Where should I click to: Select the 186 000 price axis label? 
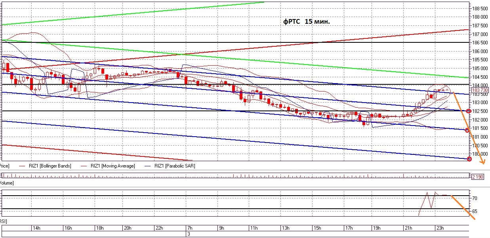pos(479,51)
